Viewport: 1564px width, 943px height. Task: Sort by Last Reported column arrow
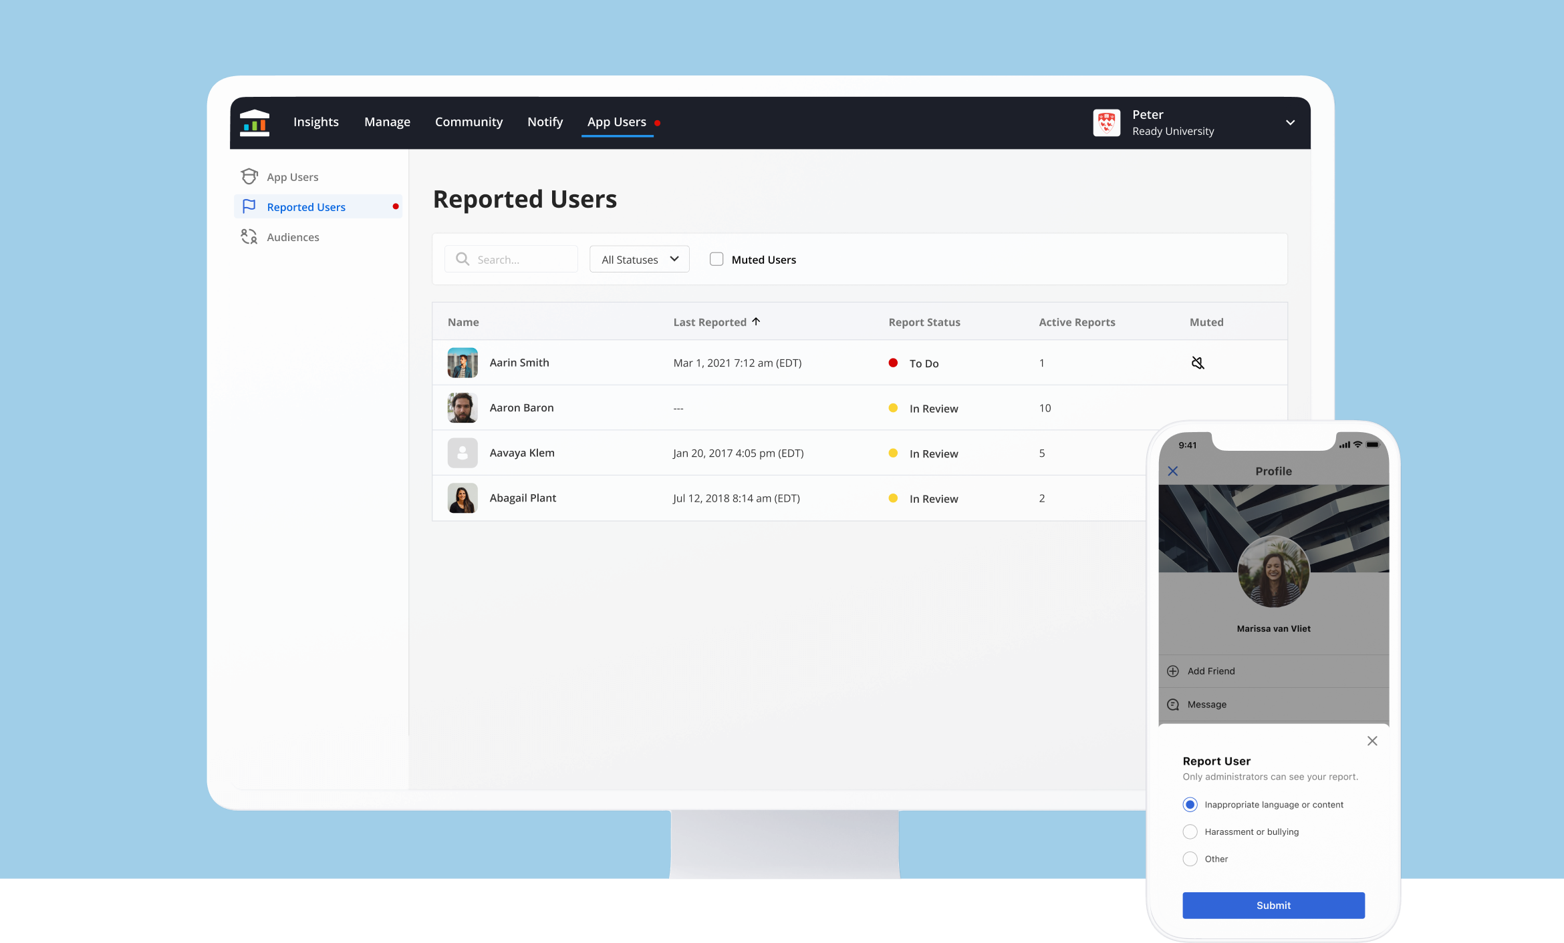[756, 321]
